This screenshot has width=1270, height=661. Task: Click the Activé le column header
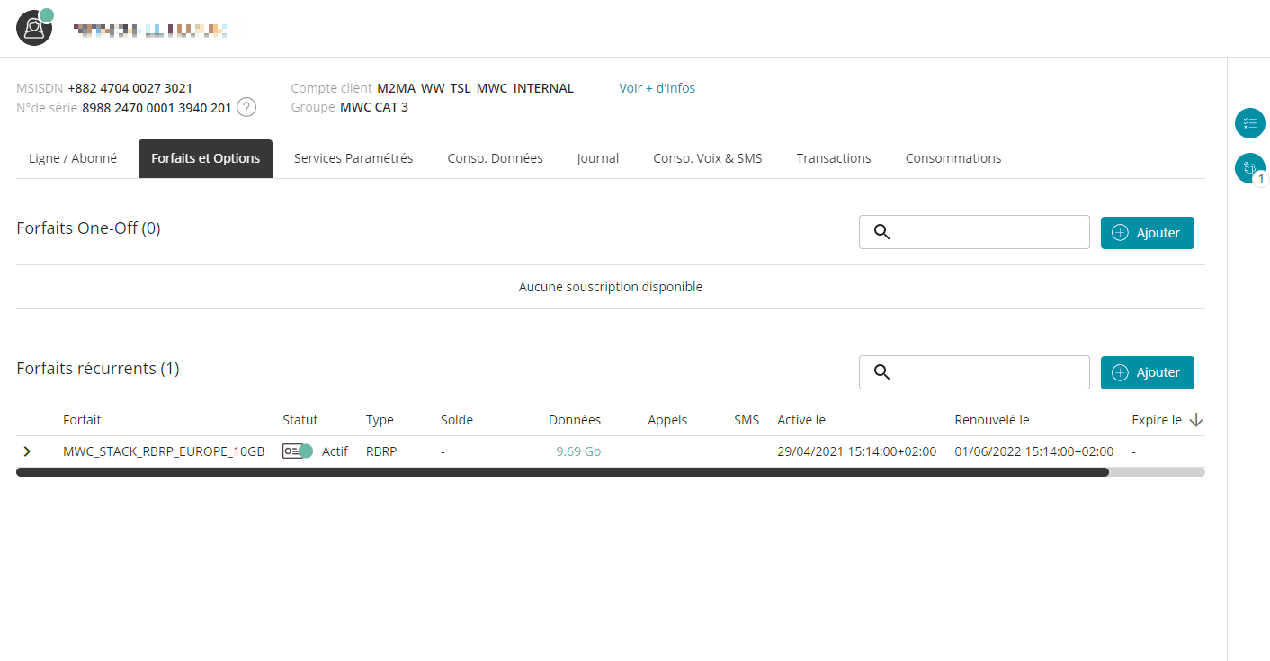(801, 420)
